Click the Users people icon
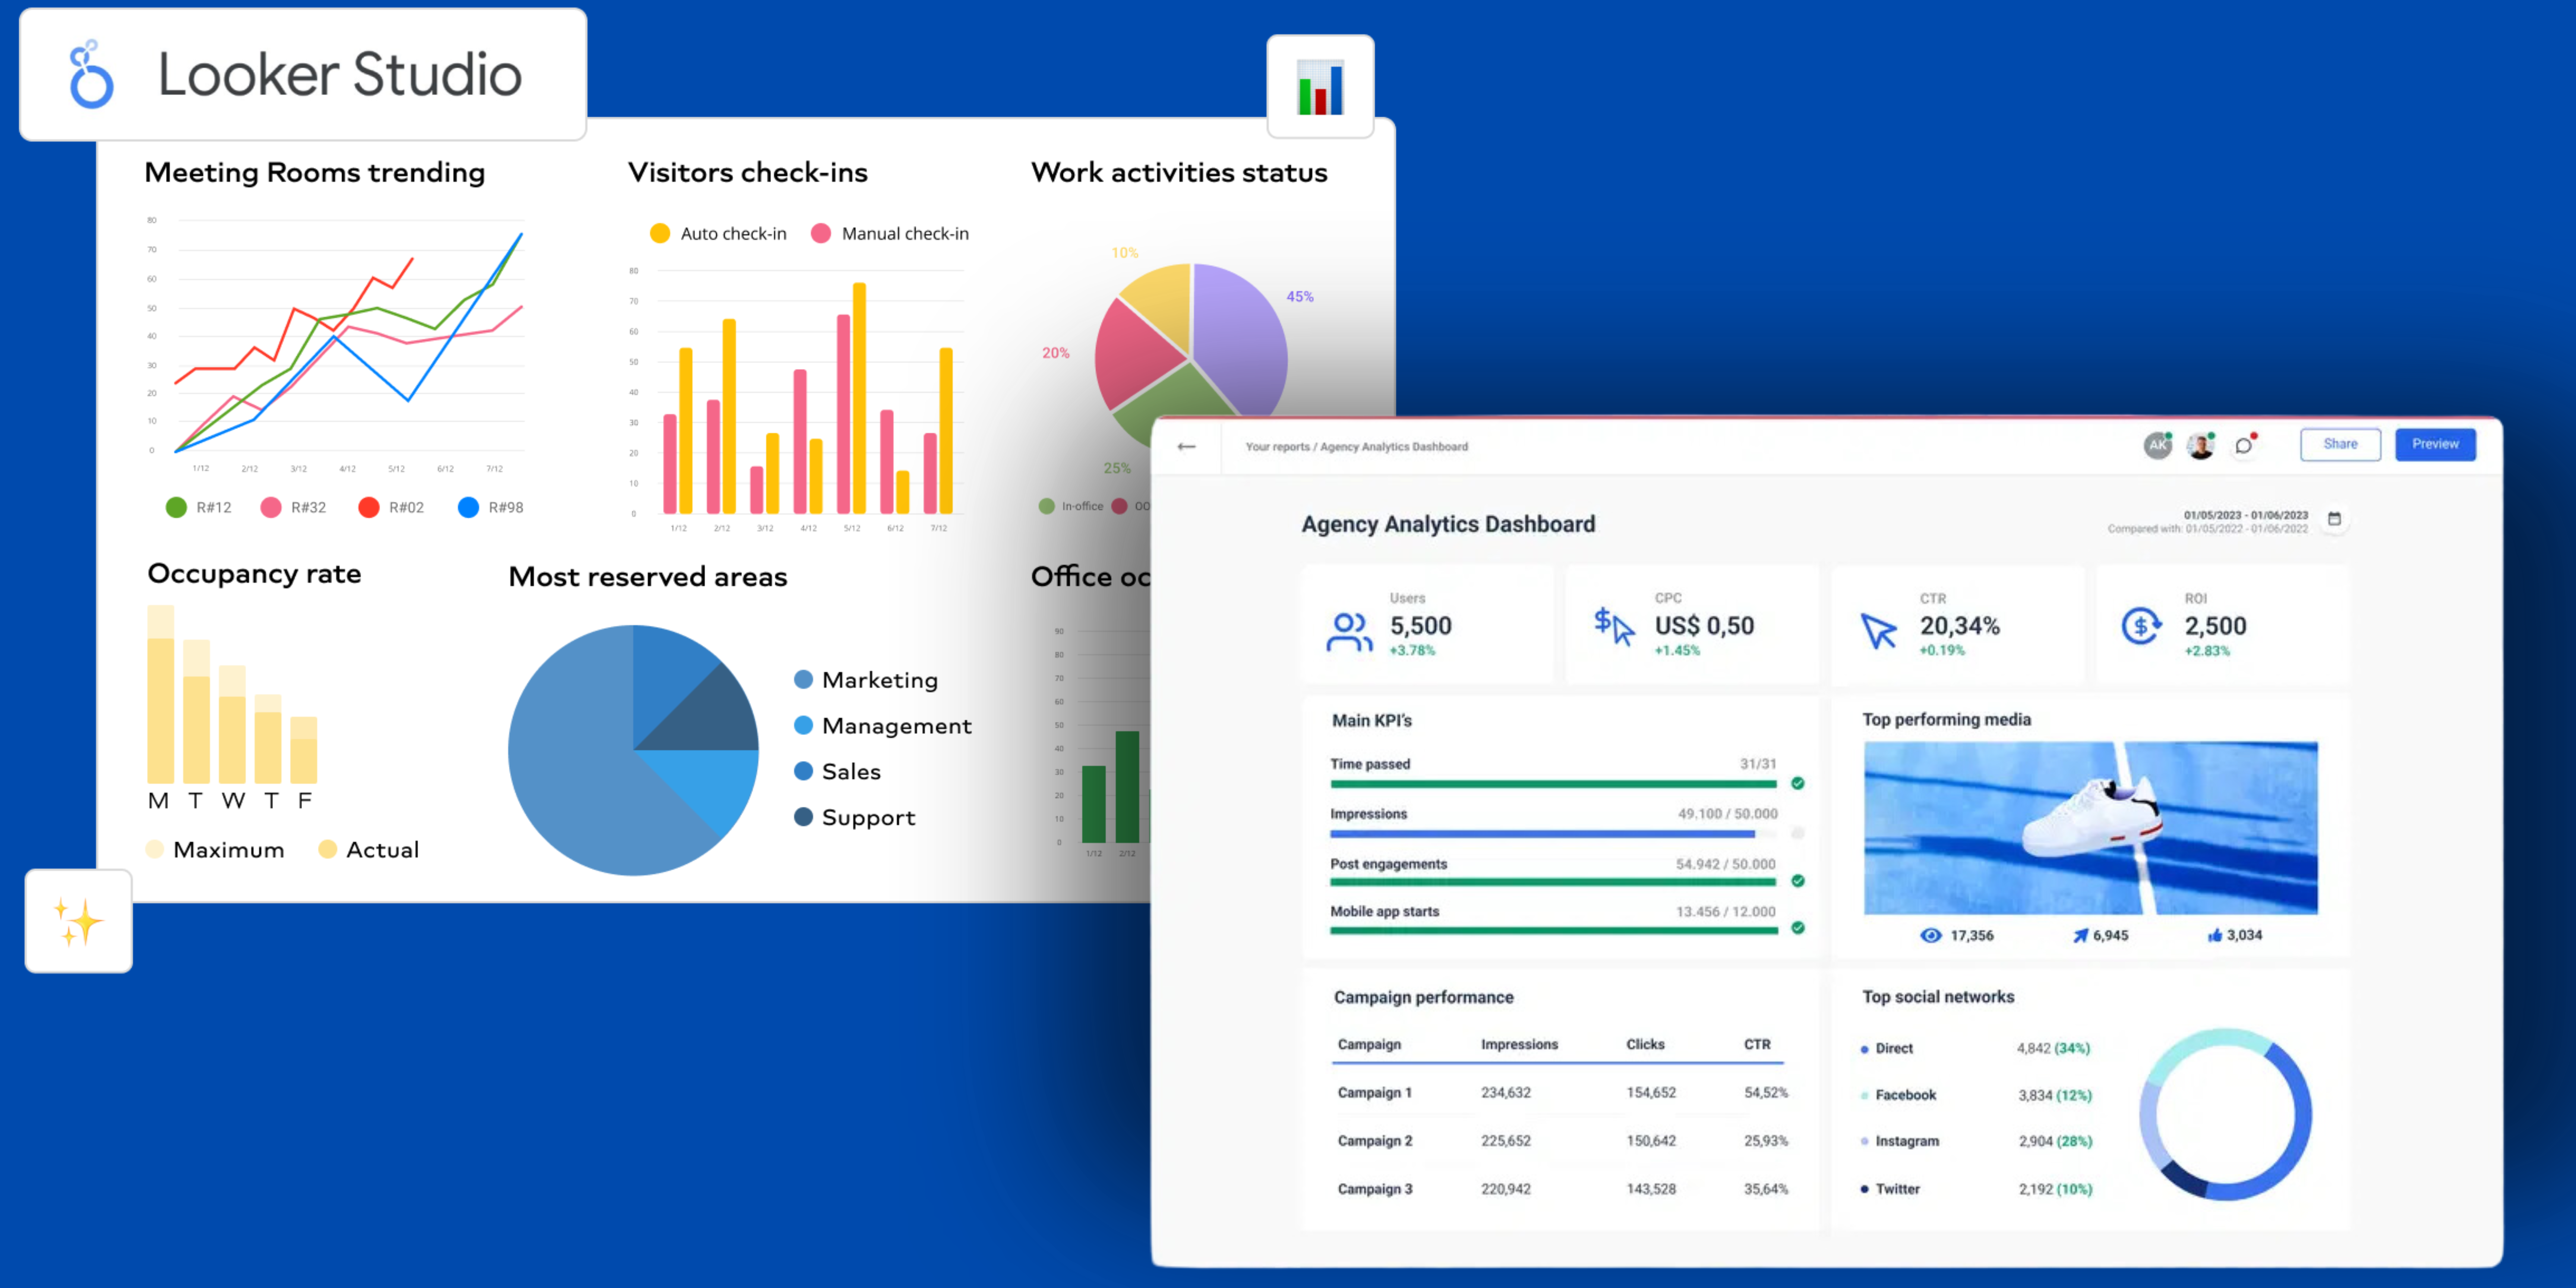Screen dimensions: 2576x1288 pos(1349,632)
